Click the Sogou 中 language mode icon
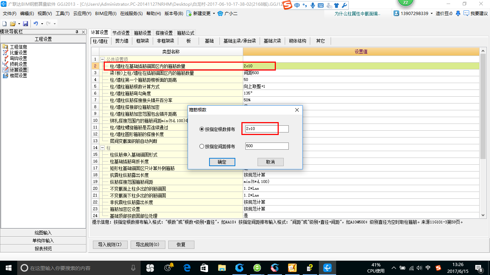Viewport: 490px width, 275px height. (x=297, y=5)
